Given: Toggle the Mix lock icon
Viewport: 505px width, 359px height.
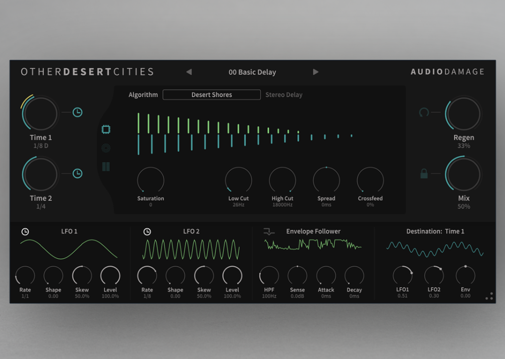Looking at the screenshot, I should [424, 173].
